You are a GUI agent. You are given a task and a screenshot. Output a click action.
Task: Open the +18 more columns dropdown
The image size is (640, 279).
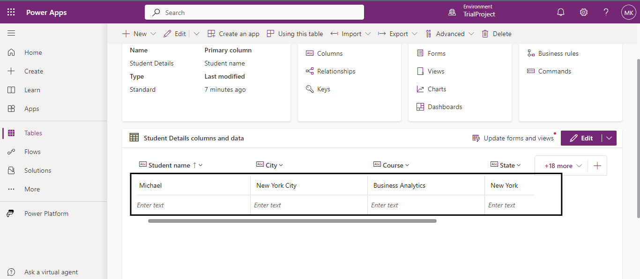coord(563,166)
